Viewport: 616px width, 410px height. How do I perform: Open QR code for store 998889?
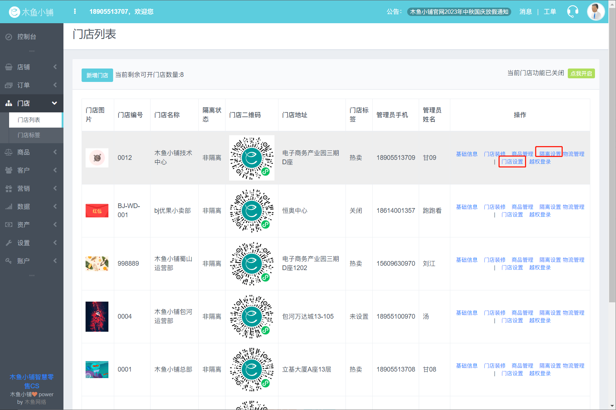[x=252, y=264]
